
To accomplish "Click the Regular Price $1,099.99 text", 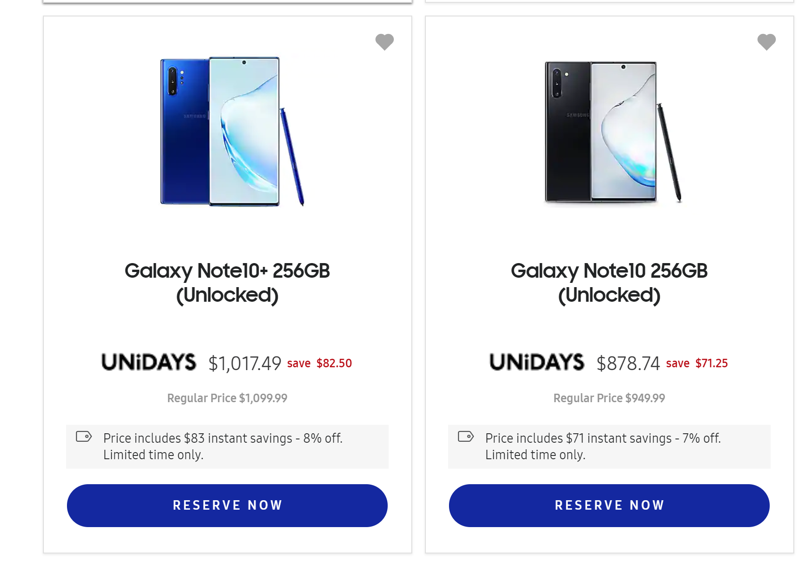I will pyautogui.click(x=227, y=398).
